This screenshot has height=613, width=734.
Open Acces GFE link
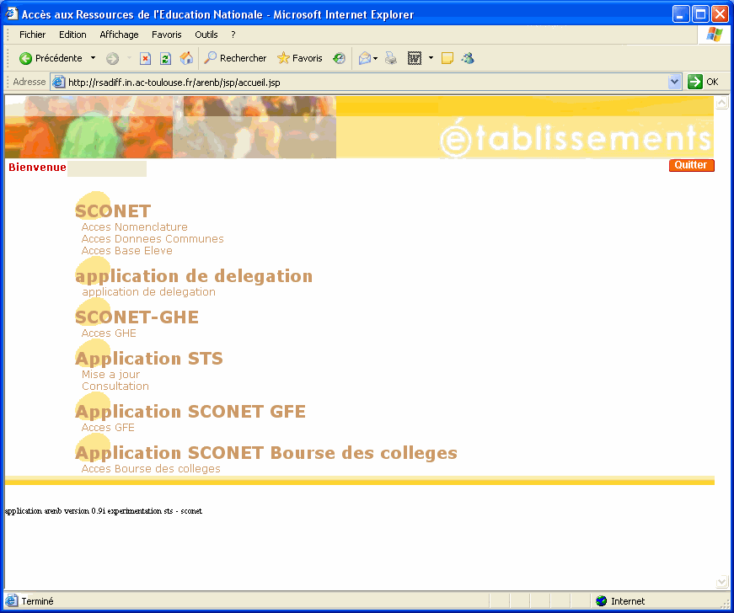tap(108, 428)
